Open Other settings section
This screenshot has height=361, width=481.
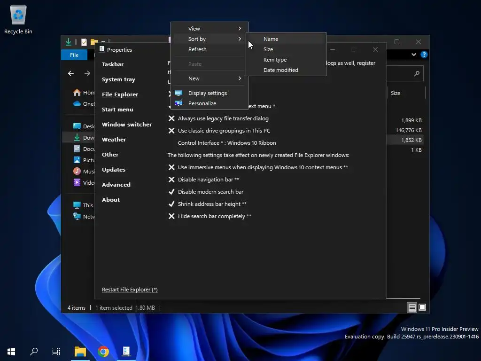click(110, 155)
